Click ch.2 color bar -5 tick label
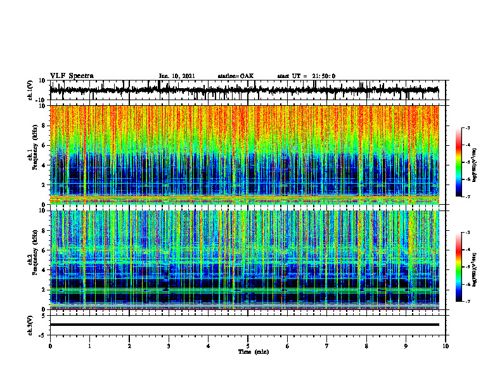Viewport: 502px width, 388px height. point(468,267)
